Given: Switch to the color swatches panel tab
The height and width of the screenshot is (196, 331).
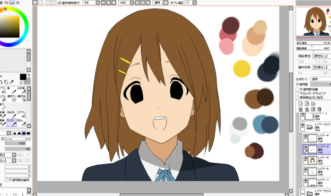Looking at the screenshot, I should pos(12,2).
